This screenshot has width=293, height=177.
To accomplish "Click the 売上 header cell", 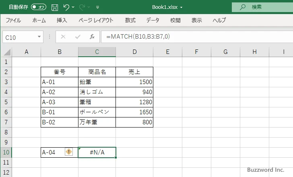I will click(134, 72).
